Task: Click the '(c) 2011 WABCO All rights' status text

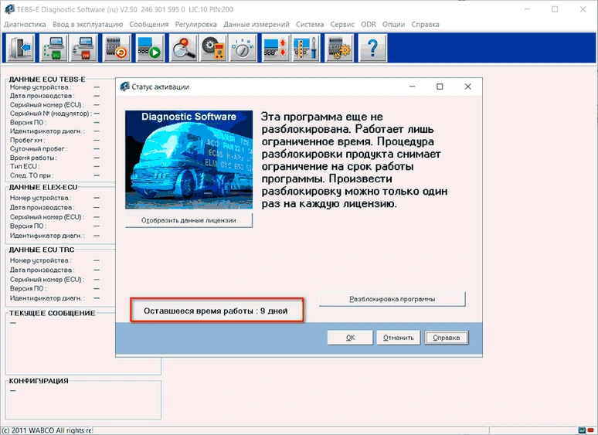Action: pos(46,430)
